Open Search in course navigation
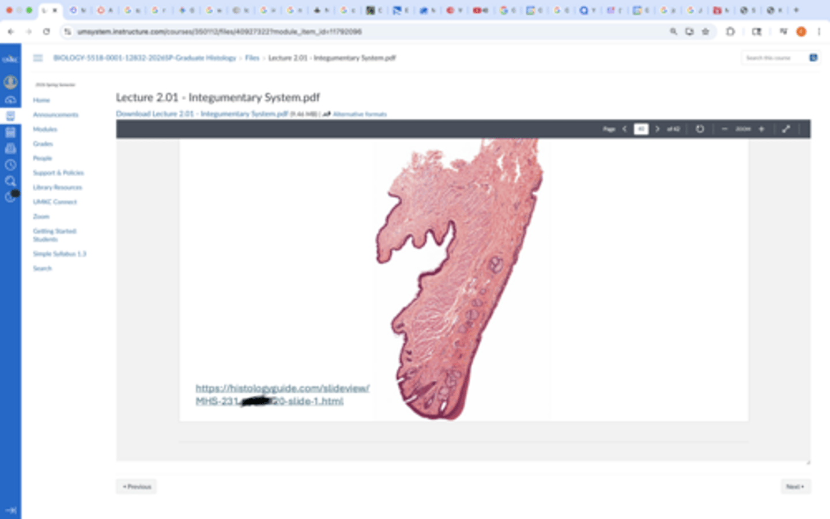 tap(42, 268)
